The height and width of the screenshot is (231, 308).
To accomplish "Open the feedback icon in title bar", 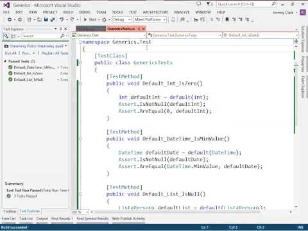I will tap(199, 4).
